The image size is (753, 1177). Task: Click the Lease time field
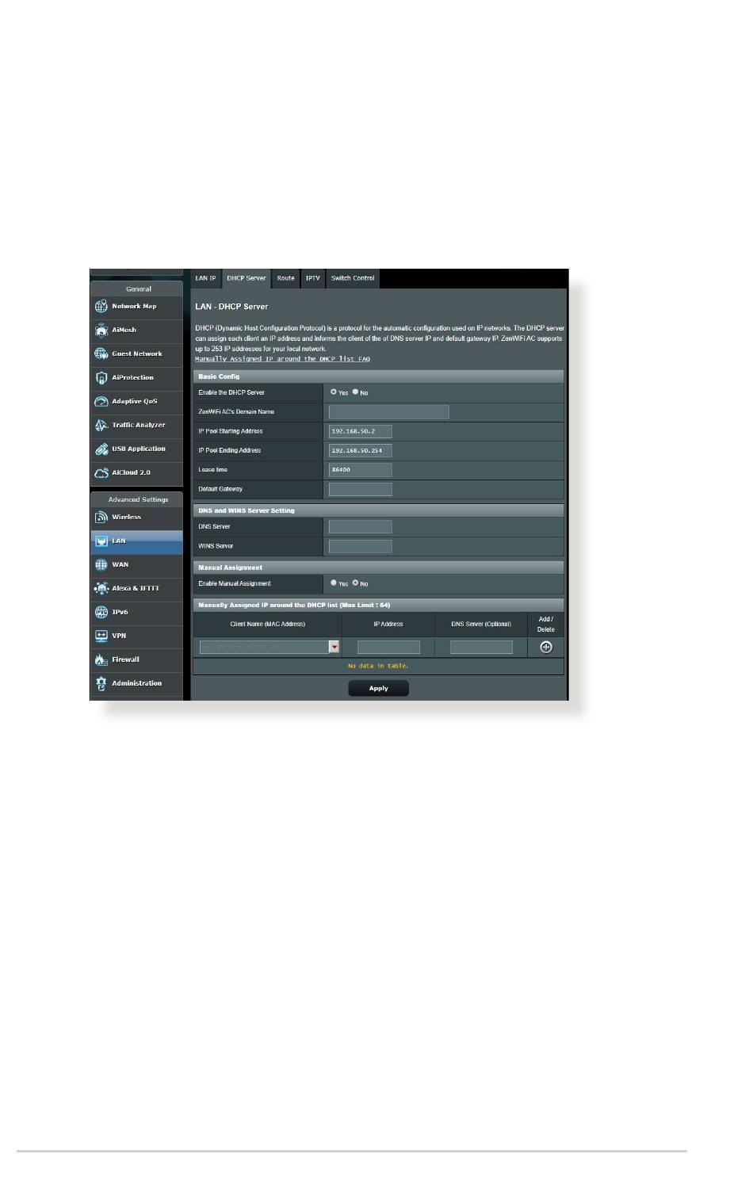tap(360, 470)
